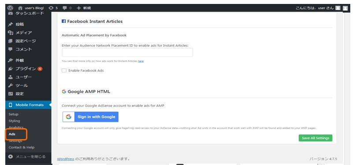This screenshot has height=165, width=356.
Task: Click the updates icon showing 5
Action: coord(51,8)
